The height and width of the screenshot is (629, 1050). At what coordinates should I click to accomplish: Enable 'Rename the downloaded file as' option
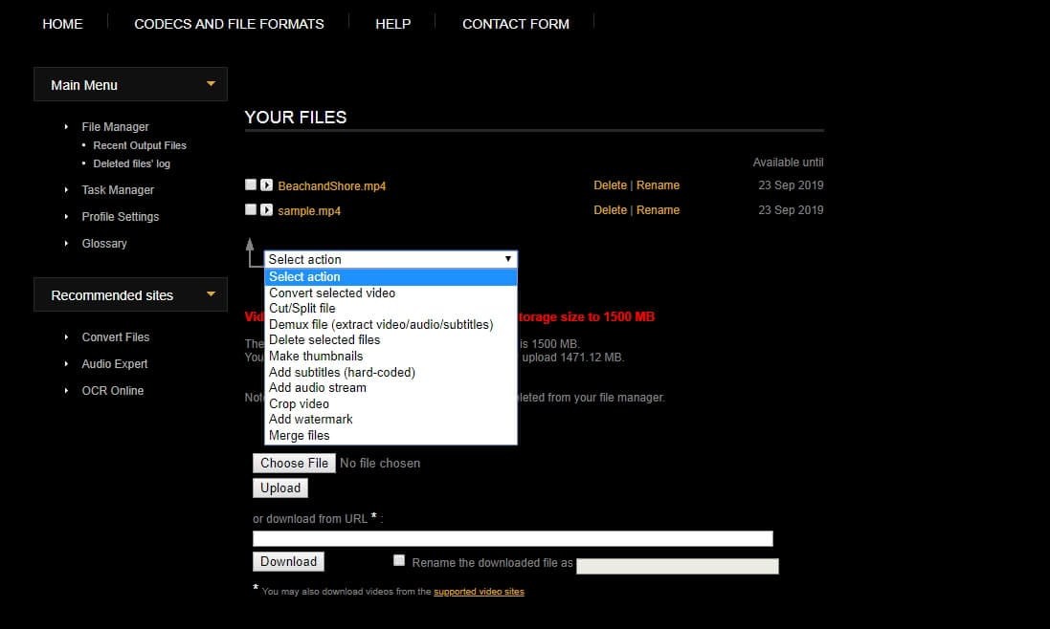pyautogui.click(x=399, y=560)
